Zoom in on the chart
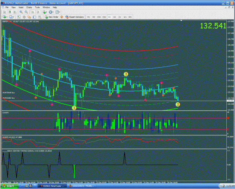Image resolution: width=235 pixels, height=189 pixels. 21,12
